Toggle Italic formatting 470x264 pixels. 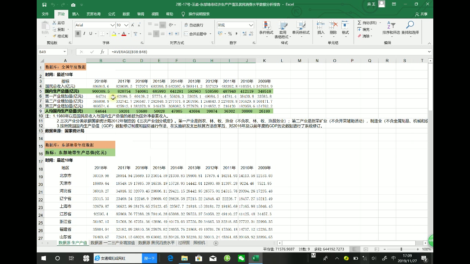(x=84, y=34)
